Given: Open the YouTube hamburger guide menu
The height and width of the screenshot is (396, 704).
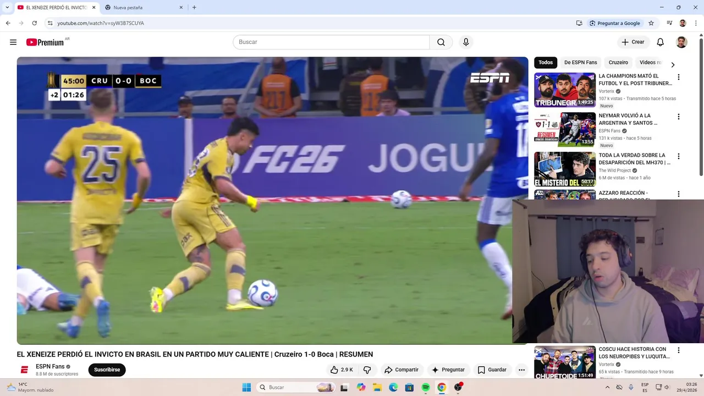Looking at the screenshot, I should (x=13, y=42).
